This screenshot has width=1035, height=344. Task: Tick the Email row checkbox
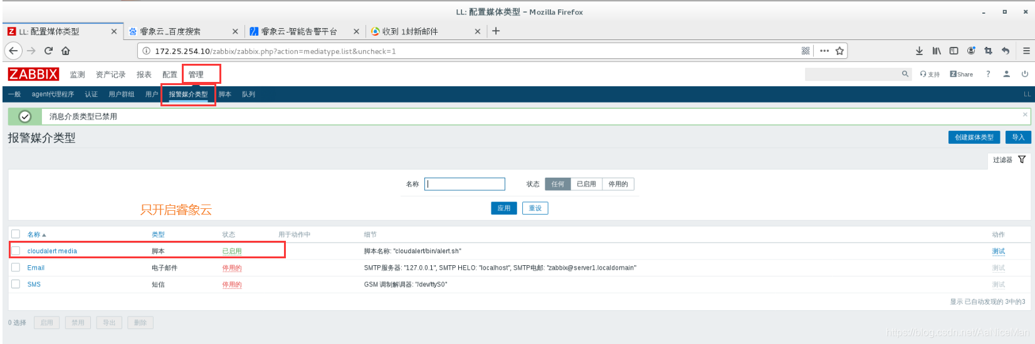pos(16,267)
